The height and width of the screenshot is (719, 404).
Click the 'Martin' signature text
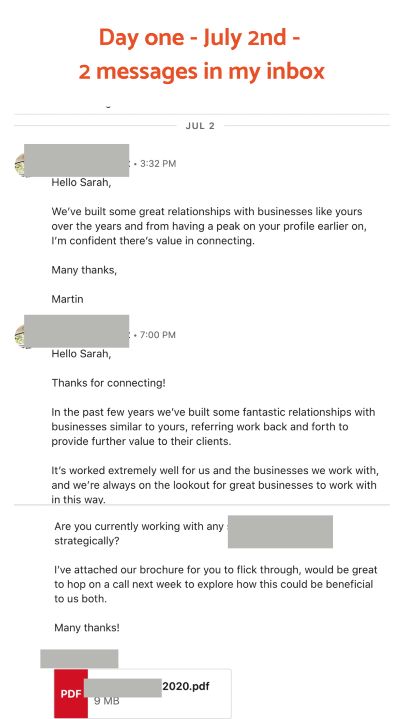coord(67,299)
